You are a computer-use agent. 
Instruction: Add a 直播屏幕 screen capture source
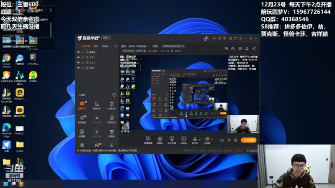coord(148,140)
